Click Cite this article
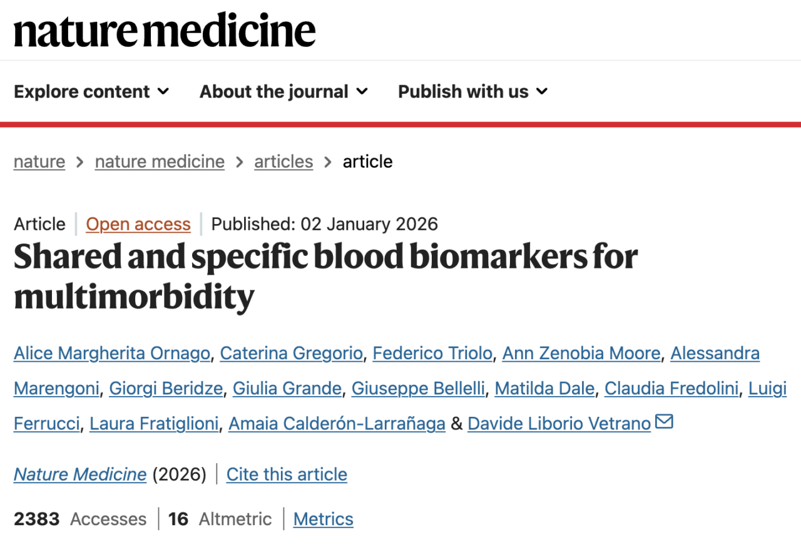The height and width of the screenshot is (552, 801). 287,474
